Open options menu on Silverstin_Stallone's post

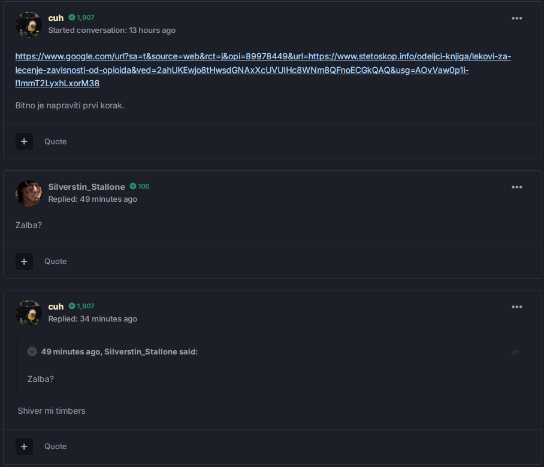[x=516, y=187]
